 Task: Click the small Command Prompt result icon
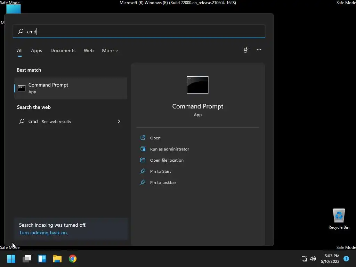click(22, 88)
